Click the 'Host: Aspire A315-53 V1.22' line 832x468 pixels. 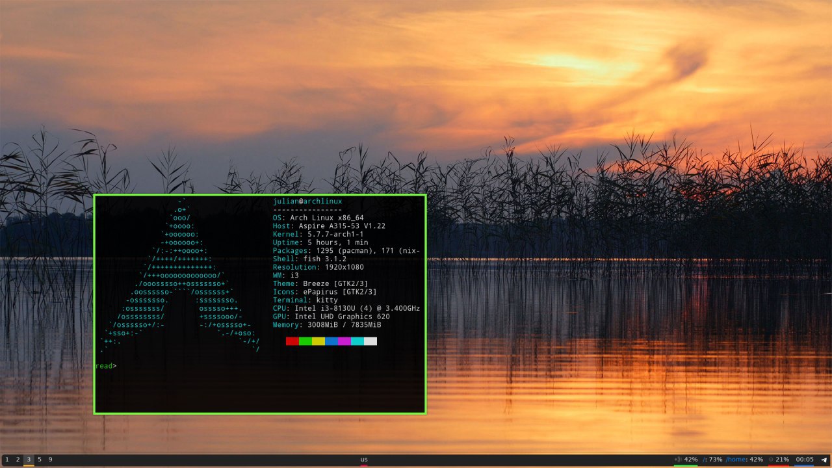(x=329, y=226)
